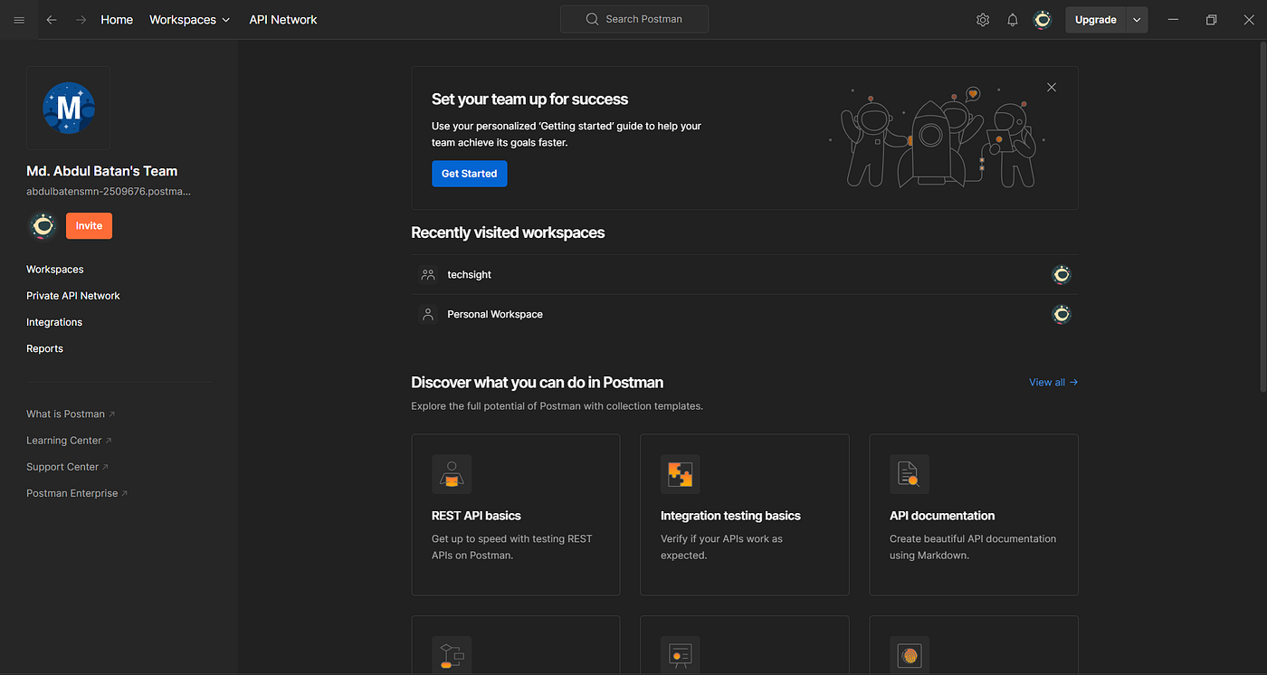Open Integrations in sidebar
The image size is (1267, 675).
click(54, 322)
